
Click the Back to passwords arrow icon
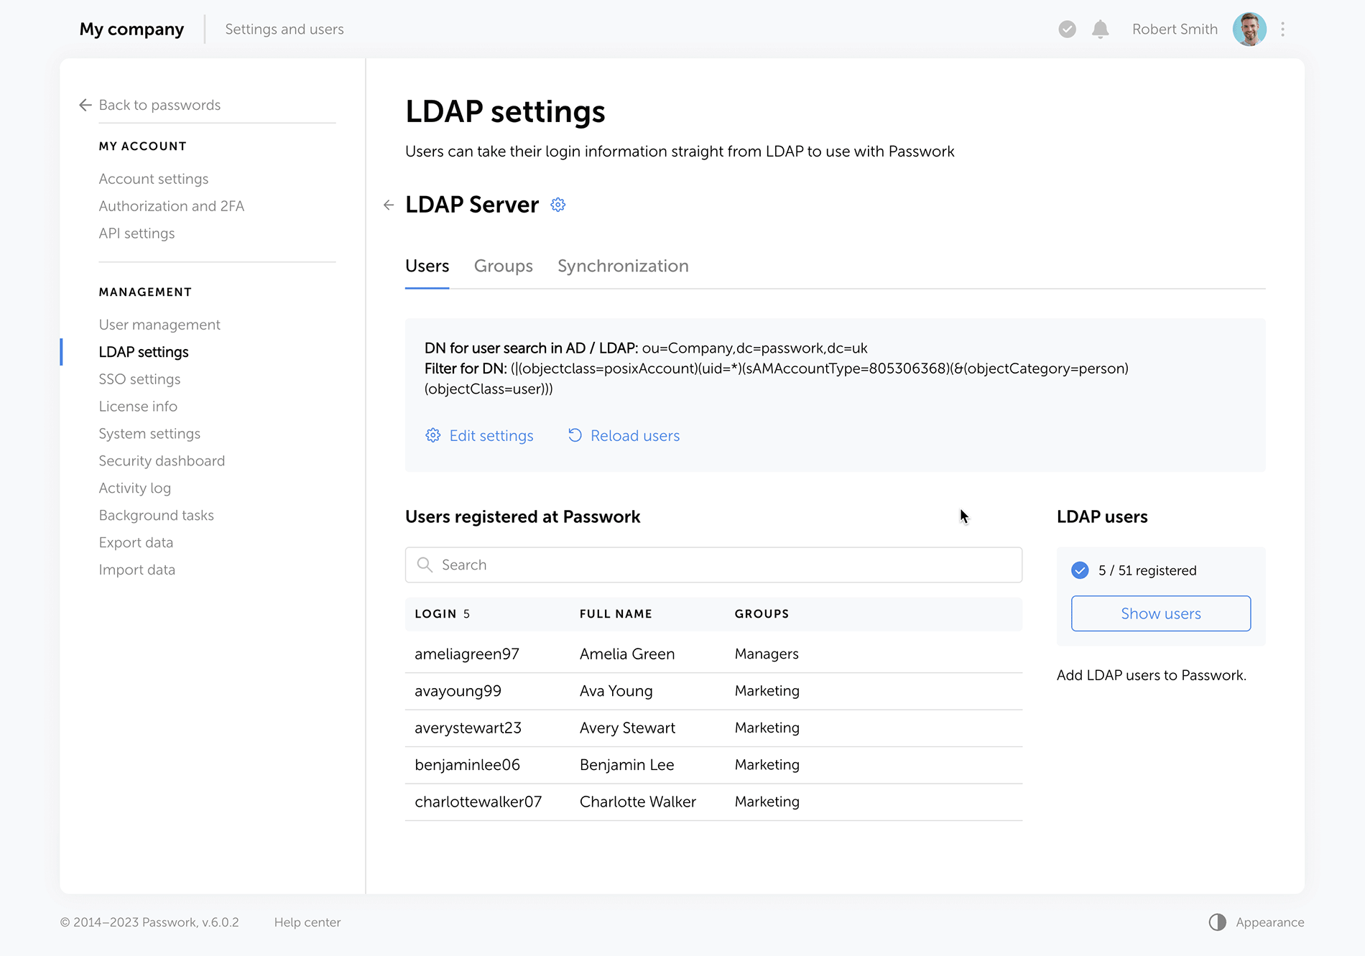[85, 106]
